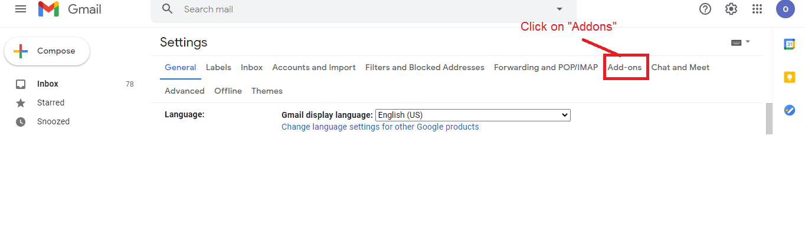805x251 pixels.
Task: Open Google Calendar side panel icon
Action: pos(790,44)
